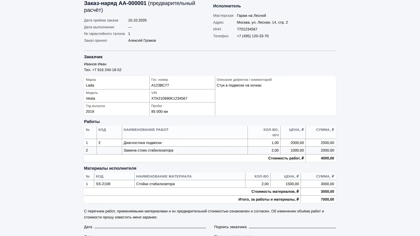Select the VIN "XTA210990K1234567"
The image size is (420, 236).
169,98
